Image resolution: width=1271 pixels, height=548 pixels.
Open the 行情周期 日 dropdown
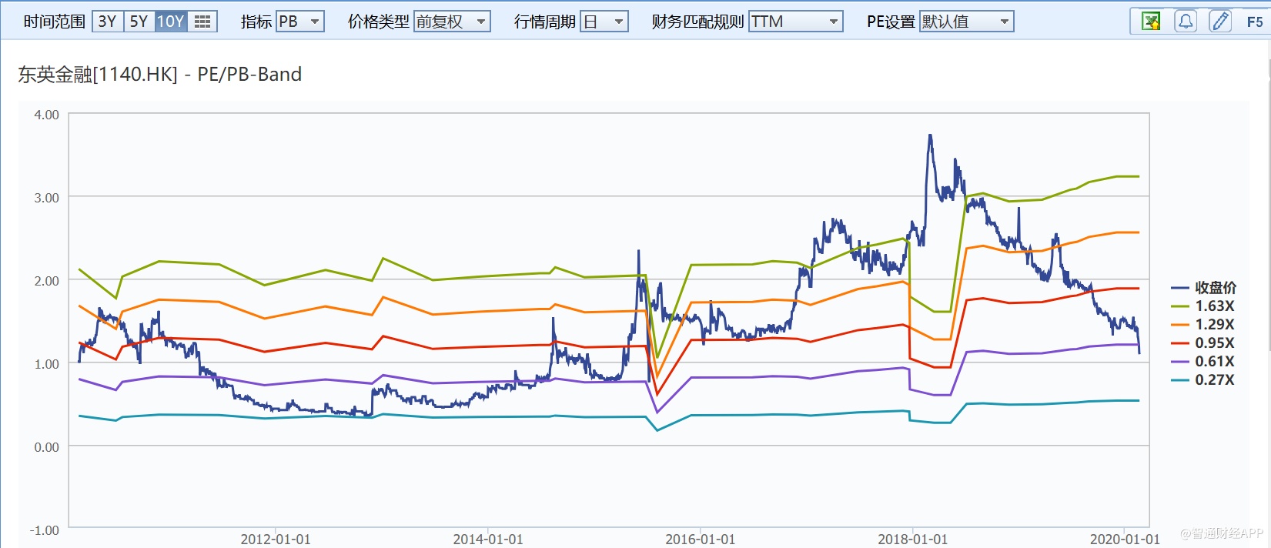(604, 22)
